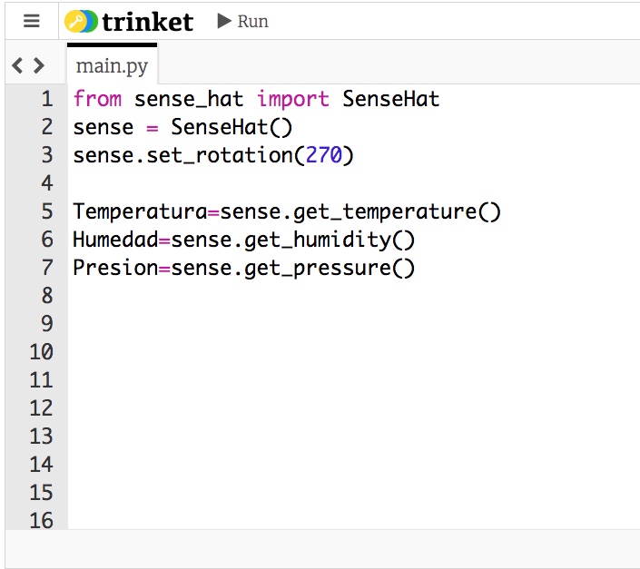
Task: Place cursor in the Temperatura assignment line
Action: [287, 211]
